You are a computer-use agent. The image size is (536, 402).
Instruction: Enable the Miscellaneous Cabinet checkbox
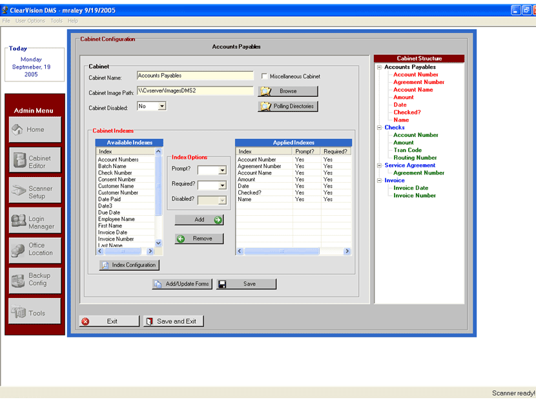(264, 76)
